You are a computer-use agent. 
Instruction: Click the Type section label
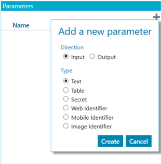pyautogui.click(x=66, y=71)
